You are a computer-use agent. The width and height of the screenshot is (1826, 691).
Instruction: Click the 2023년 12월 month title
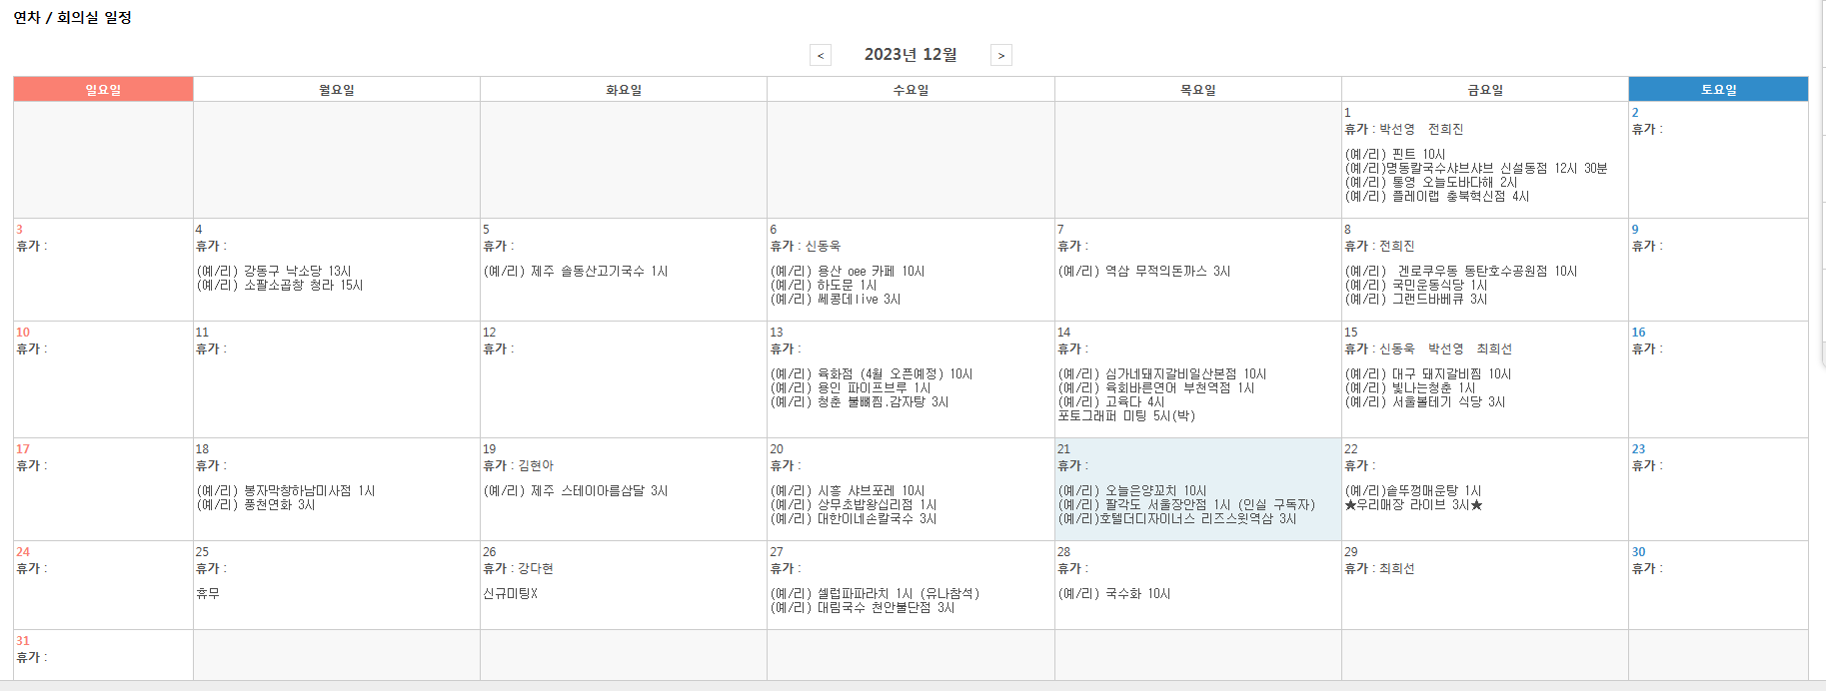click(x=910, y=55)
